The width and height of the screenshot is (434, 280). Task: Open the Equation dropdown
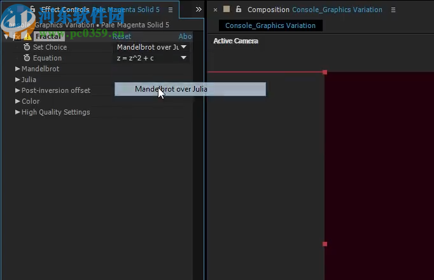tap(151, 58)
